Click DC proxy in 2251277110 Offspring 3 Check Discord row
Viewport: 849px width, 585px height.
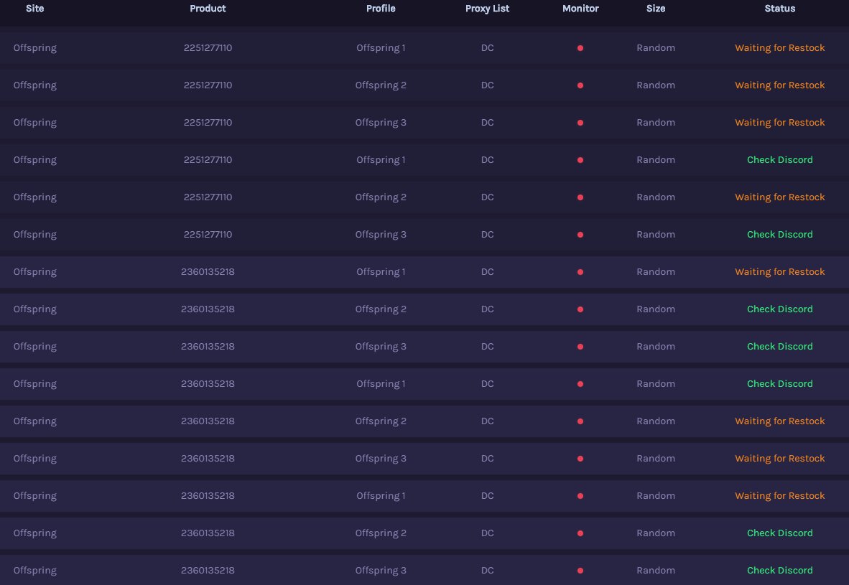coord(487,234)
